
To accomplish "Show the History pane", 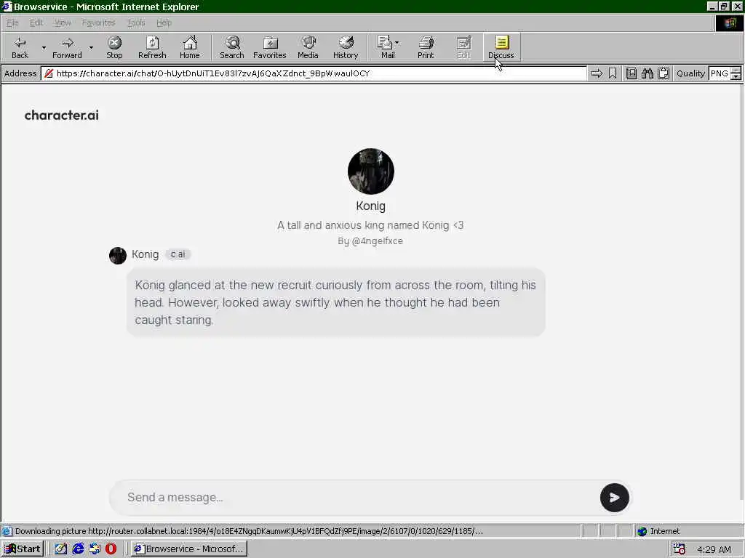I will (346, 47).
